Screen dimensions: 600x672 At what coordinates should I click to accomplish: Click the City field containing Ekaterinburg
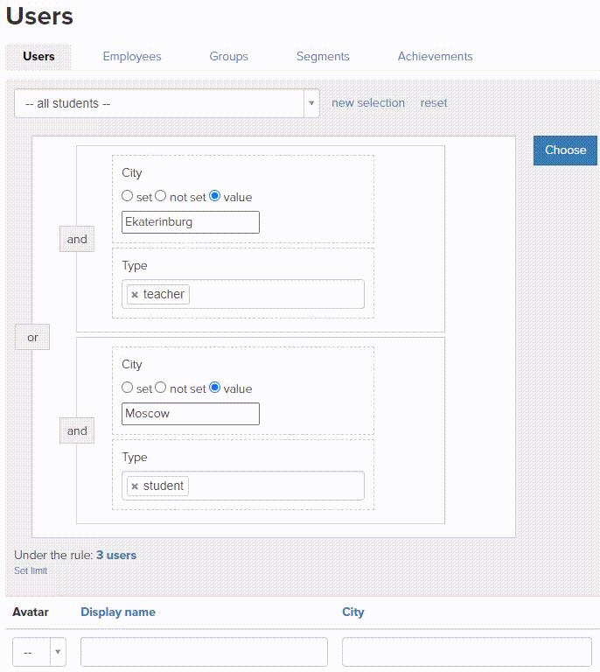coord(191,222)
